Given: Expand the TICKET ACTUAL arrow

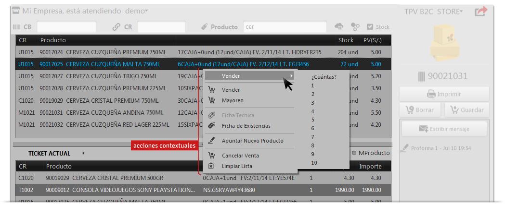Looking at the screenshot, I should [83, 153].
